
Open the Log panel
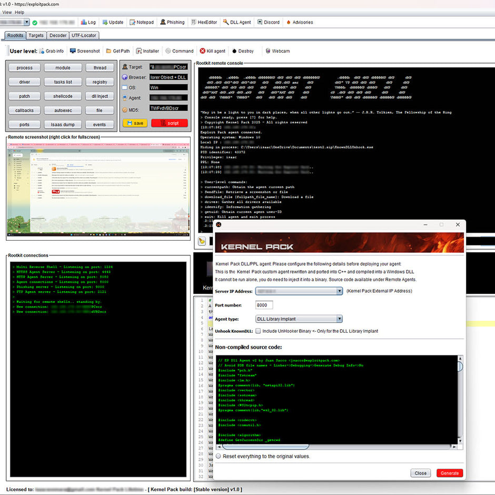[x=88, y=22]
